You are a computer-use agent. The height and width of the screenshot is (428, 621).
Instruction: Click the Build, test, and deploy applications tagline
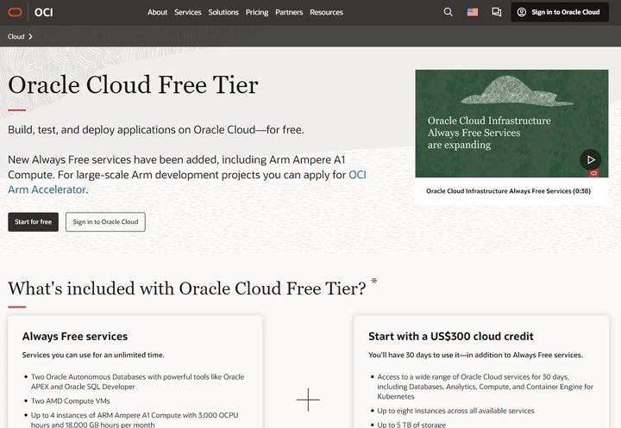156,130
